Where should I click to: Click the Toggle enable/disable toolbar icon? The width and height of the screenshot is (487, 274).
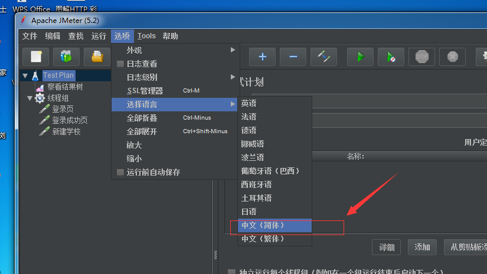coord(323,57)
